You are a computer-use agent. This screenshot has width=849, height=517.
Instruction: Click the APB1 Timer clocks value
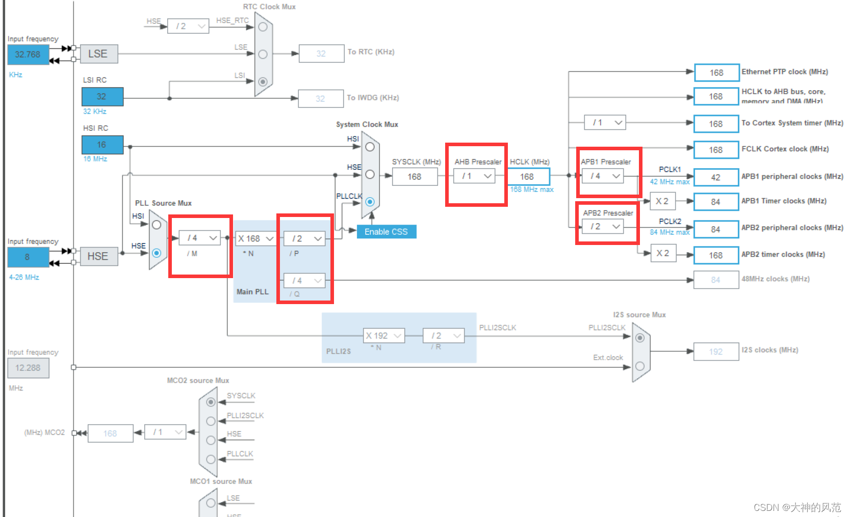716,202
